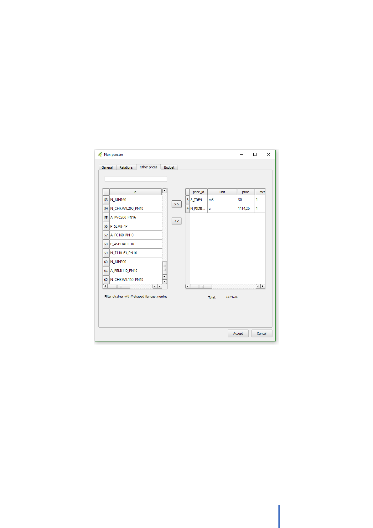
Task: Close the Plan psector window
Action: point(268,154)
